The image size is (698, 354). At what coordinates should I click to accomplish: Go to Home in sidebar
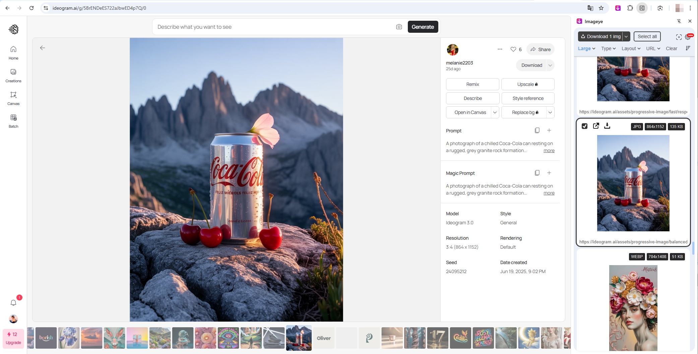13,53
